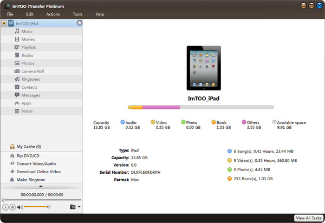Click the Photo green legend dot
This screenshot has height=223, width=325.
183,122
